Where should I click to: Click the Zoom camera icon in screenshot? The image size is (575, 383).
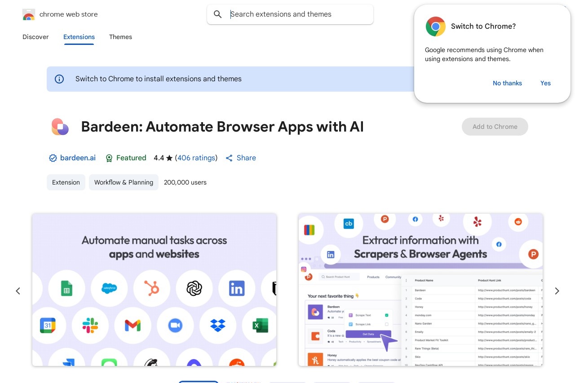(x=175, y=326)
